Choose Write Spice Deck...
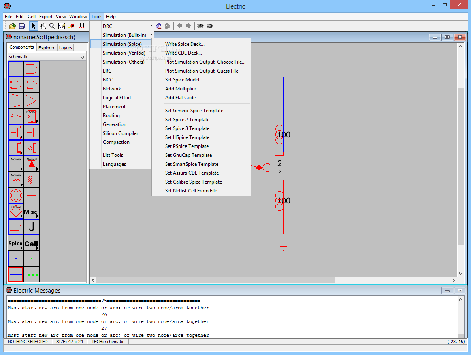471x355 pixels. 201,44
